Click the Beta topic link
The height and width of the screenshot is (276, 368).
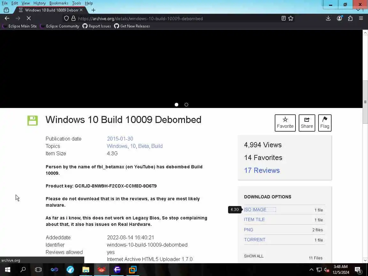pyautogui.click(x=143, y=146)
